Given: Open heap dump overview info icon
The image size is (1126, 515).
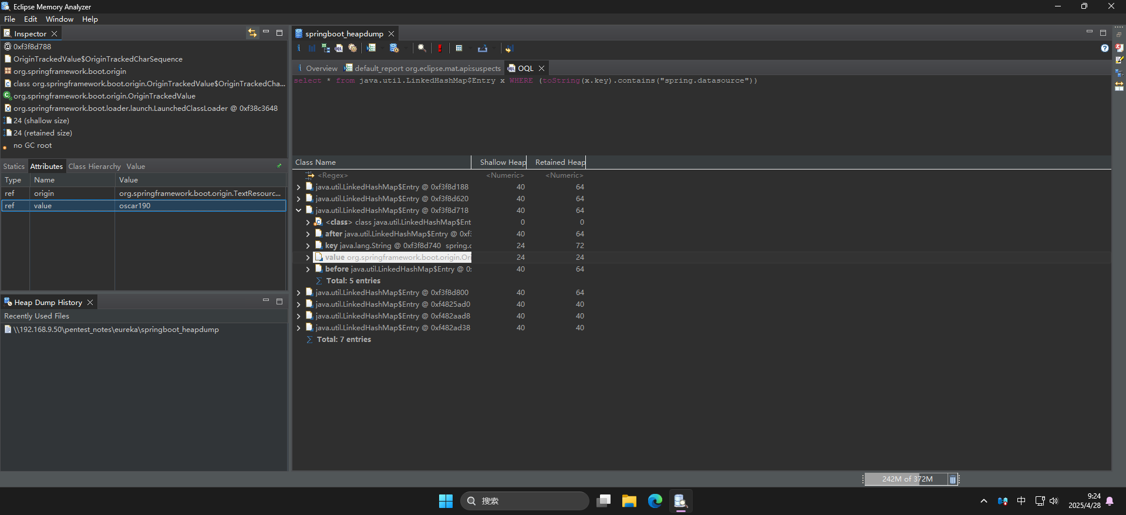Looking at the screenshot, I should tap(298, 48).
